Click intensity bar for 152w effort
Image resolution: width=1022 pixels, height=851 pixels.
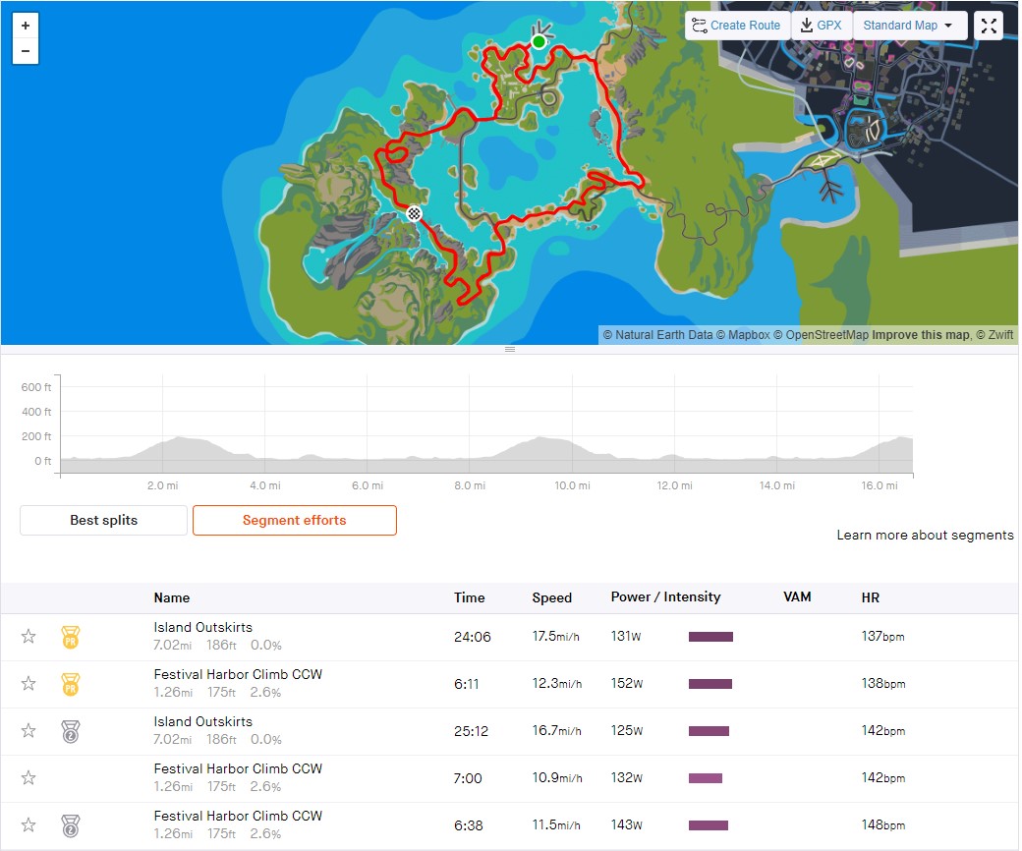click(711, 685)
